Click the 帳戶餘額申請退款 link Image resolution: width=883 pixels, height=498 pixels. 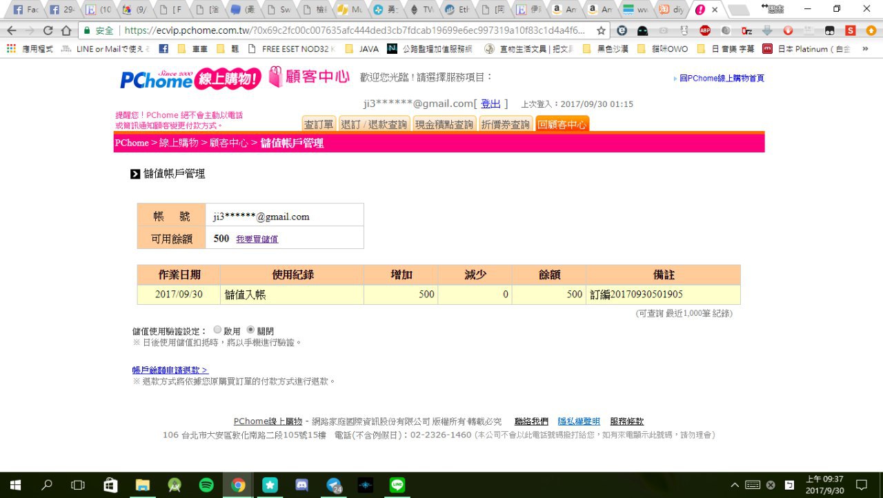click(170, 370)
